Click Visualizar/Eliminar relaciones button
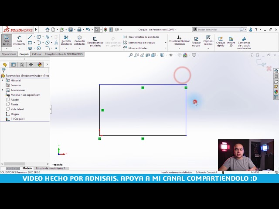 (x=179, y=40)
